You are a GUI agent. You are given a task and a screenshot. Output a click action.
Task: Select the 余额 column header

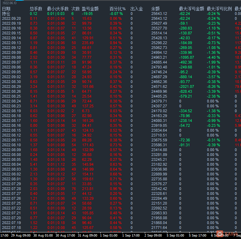click(x=155, y=9)
